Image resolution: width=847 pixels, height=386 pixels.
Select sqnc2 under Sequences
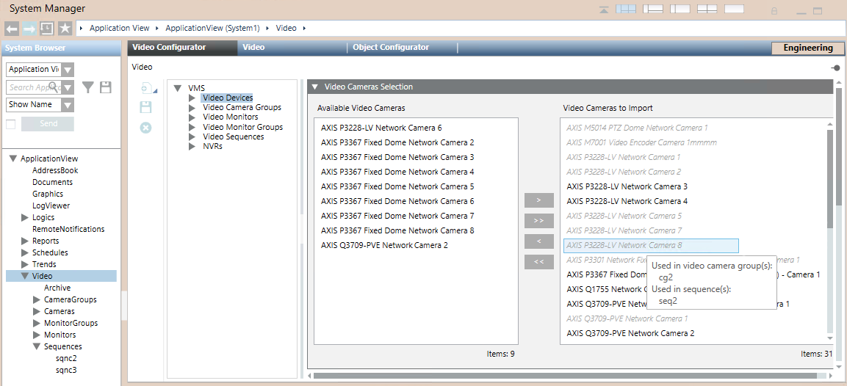(x=66, y=358)
